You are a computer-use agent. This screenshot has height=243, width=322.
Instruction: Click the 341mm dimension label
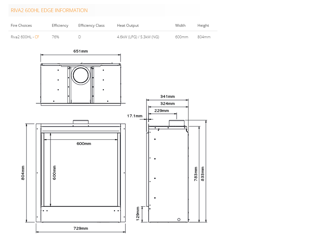tap(168, 96)
